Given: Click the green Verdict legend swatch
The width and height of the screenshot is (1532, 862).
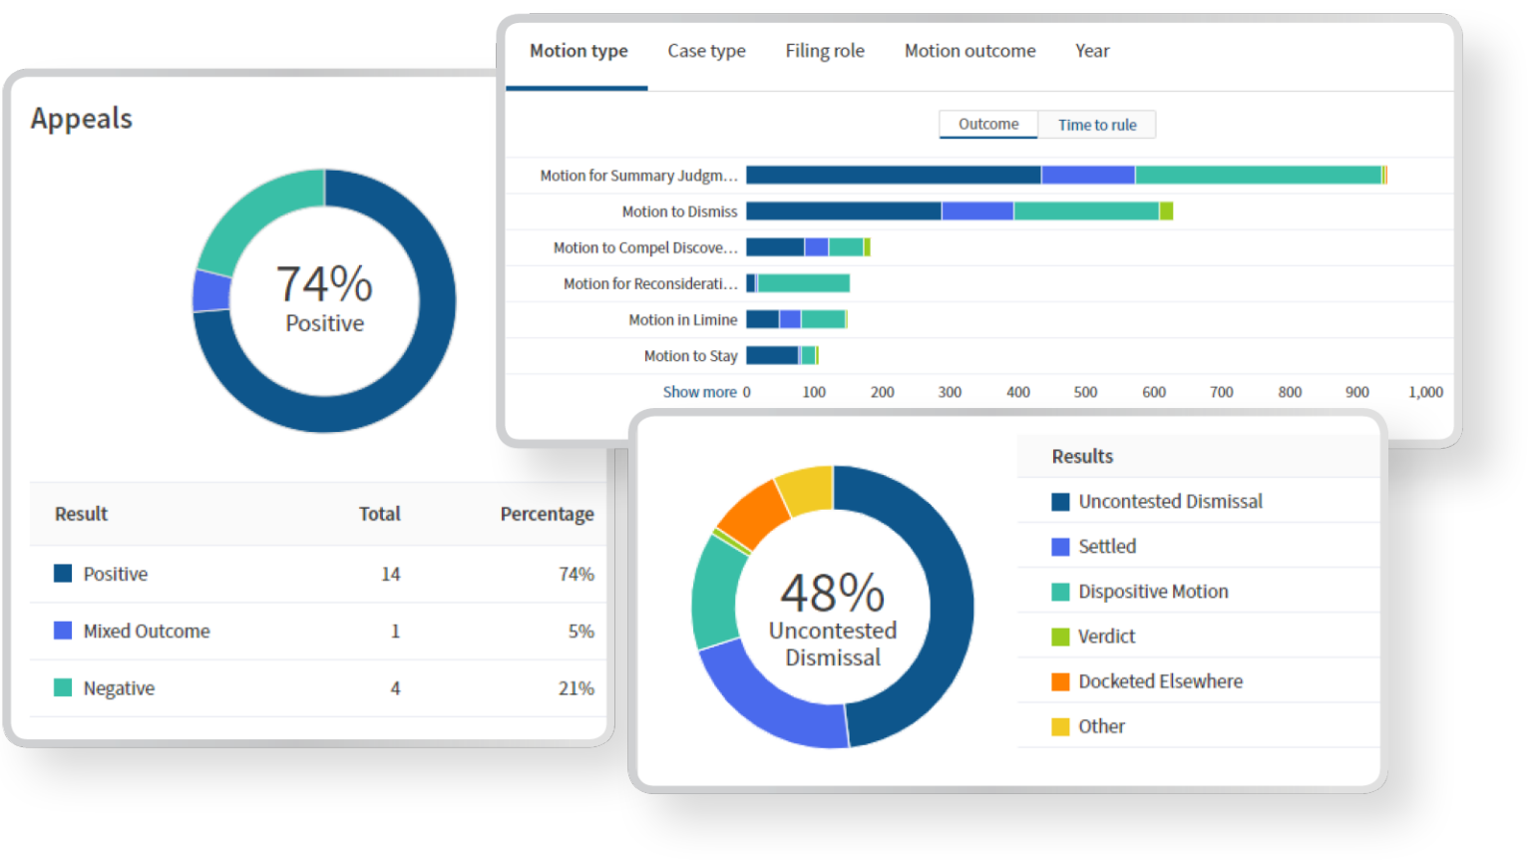Looking at the screenshot, I should [1060, 637].
